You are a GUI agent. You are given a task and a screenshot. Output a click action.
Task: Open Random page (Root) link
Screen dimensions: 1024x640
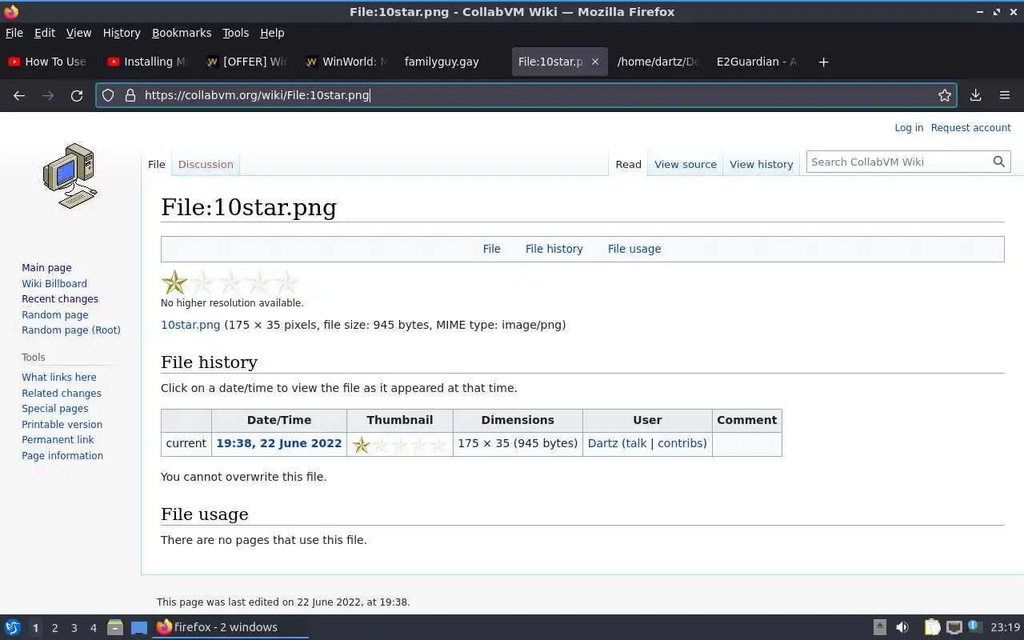pos(71,330)
